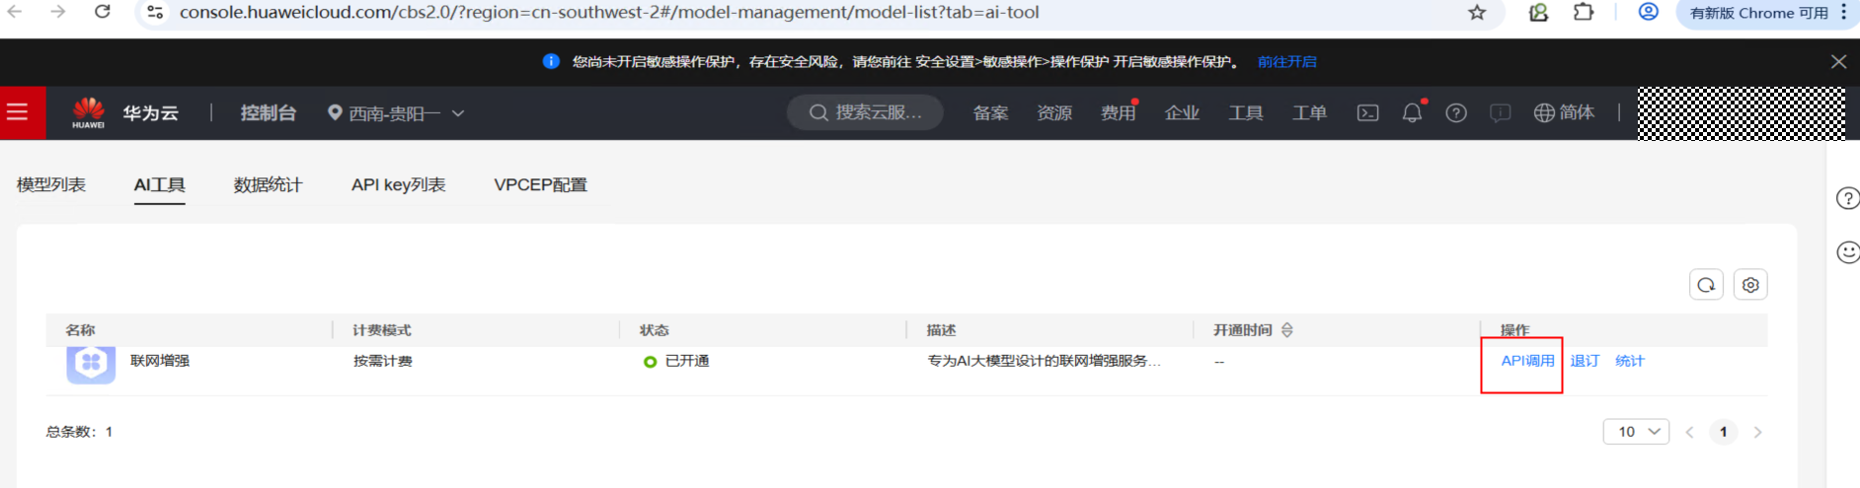Click the 前往开启 link in banner

(1286, 61)
